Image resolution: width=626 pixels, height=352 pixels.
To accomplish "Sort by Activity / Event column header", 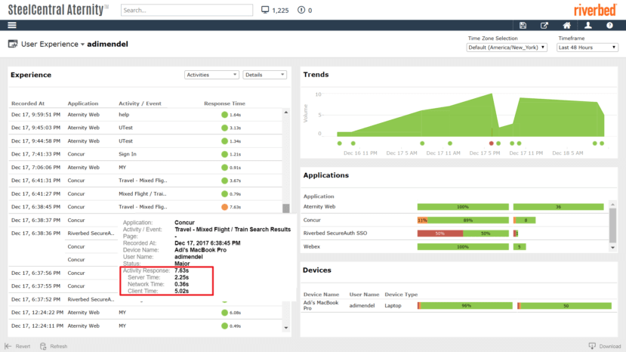I will pos(140,103).
